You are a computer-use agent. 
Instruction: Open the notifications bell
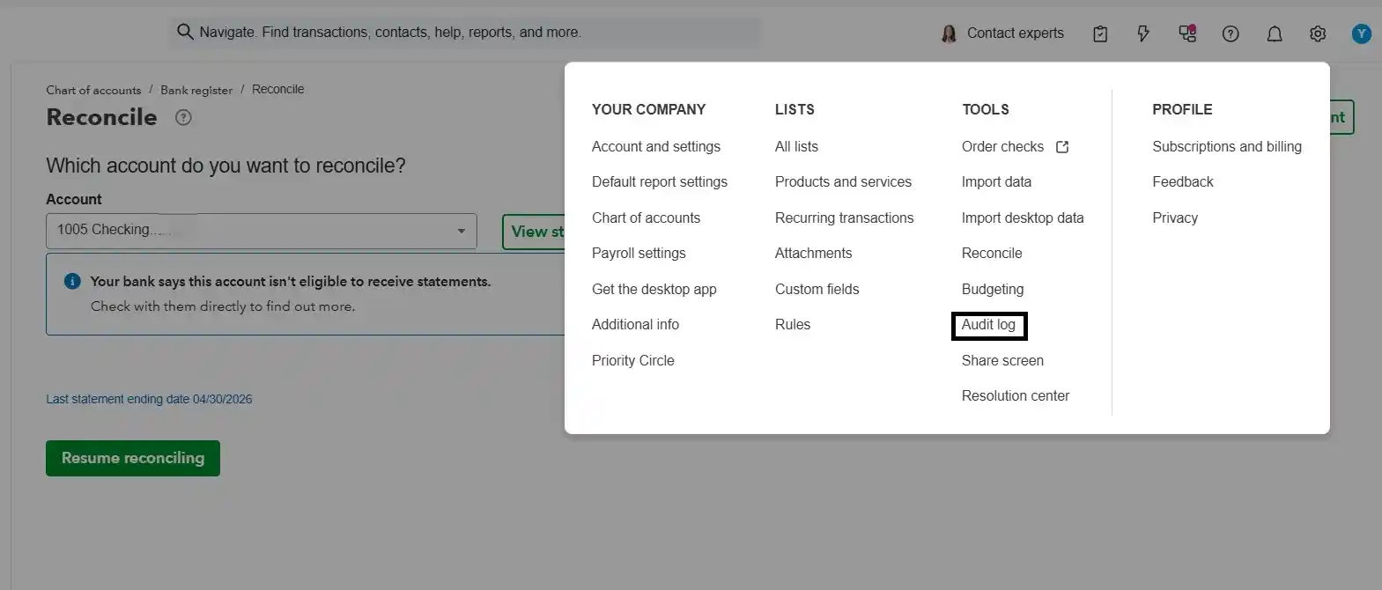1275,33
